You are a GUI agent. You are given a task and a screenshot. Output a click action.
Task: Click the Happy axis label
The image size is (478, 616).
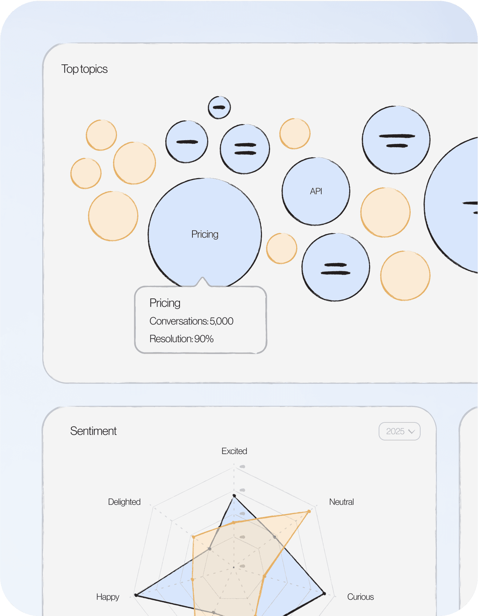tap(108, 597)
